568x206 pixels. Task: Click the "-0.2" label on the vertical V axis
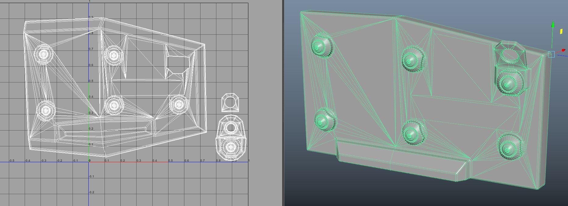point(91,192)
